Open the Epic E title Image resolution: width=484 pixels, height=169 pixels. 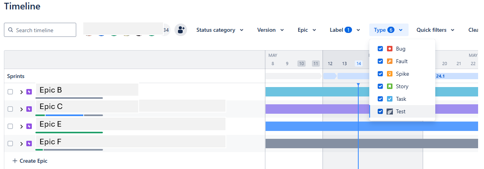(50, 124)
